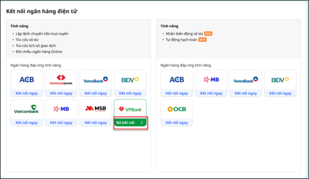Click VietinBank logo in left panel
This screenshot has width=309, height=179.
(x=96, y=80)
